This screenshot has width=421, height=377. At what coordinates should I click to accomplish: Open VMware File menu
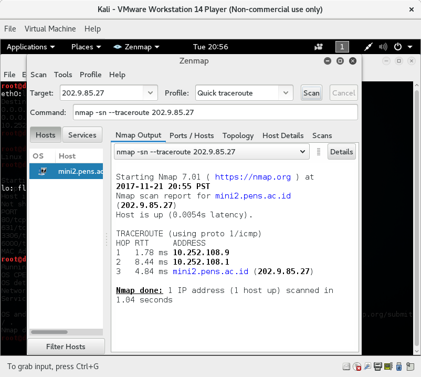pos(10,29)
